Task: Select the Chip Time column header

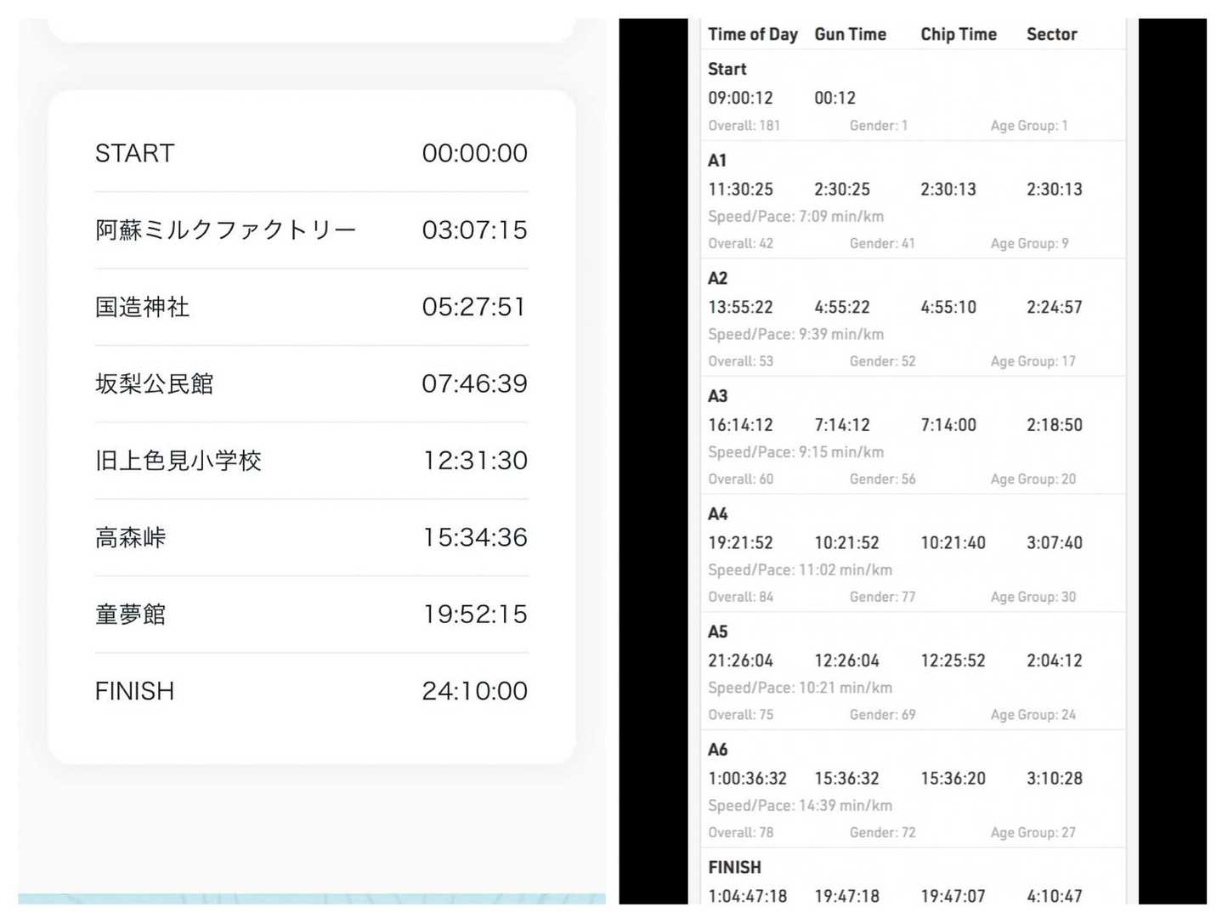Action: [958, 35]
